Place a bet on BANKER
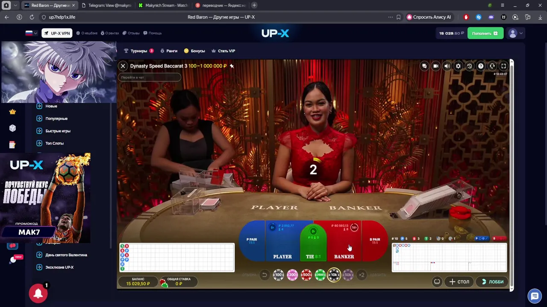The width and height of the screenshot is (547, 307). 344,242
